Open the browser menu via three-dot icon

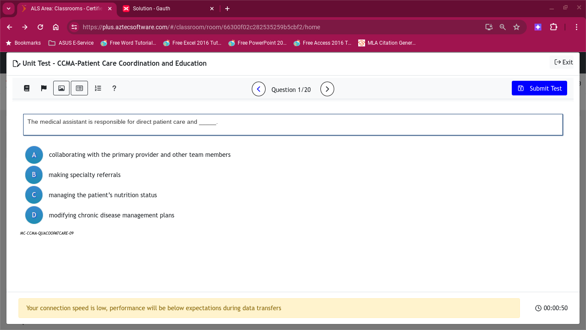pyautogui.click(x=577, y=27)
